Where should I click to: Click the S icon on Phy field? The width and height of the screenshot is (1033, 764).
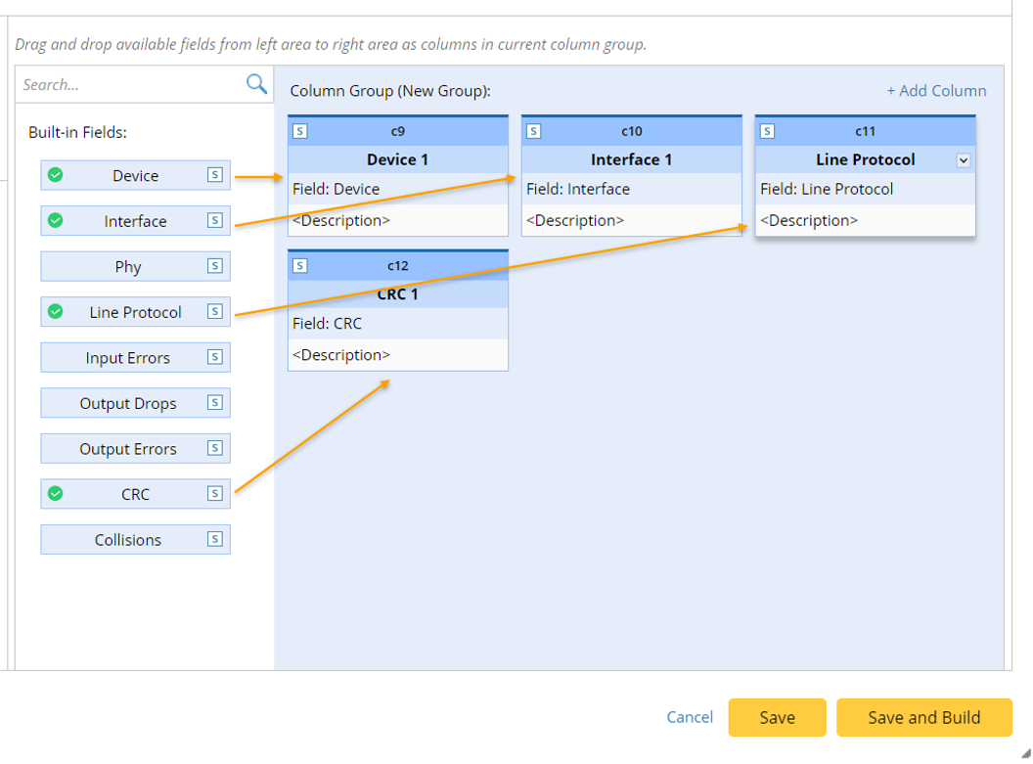coord(214,266)
